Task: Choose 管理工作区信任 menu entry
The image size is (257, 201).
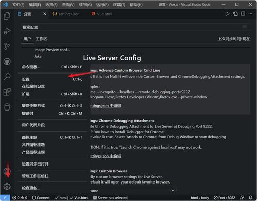Action: click(x=52, y=176)
